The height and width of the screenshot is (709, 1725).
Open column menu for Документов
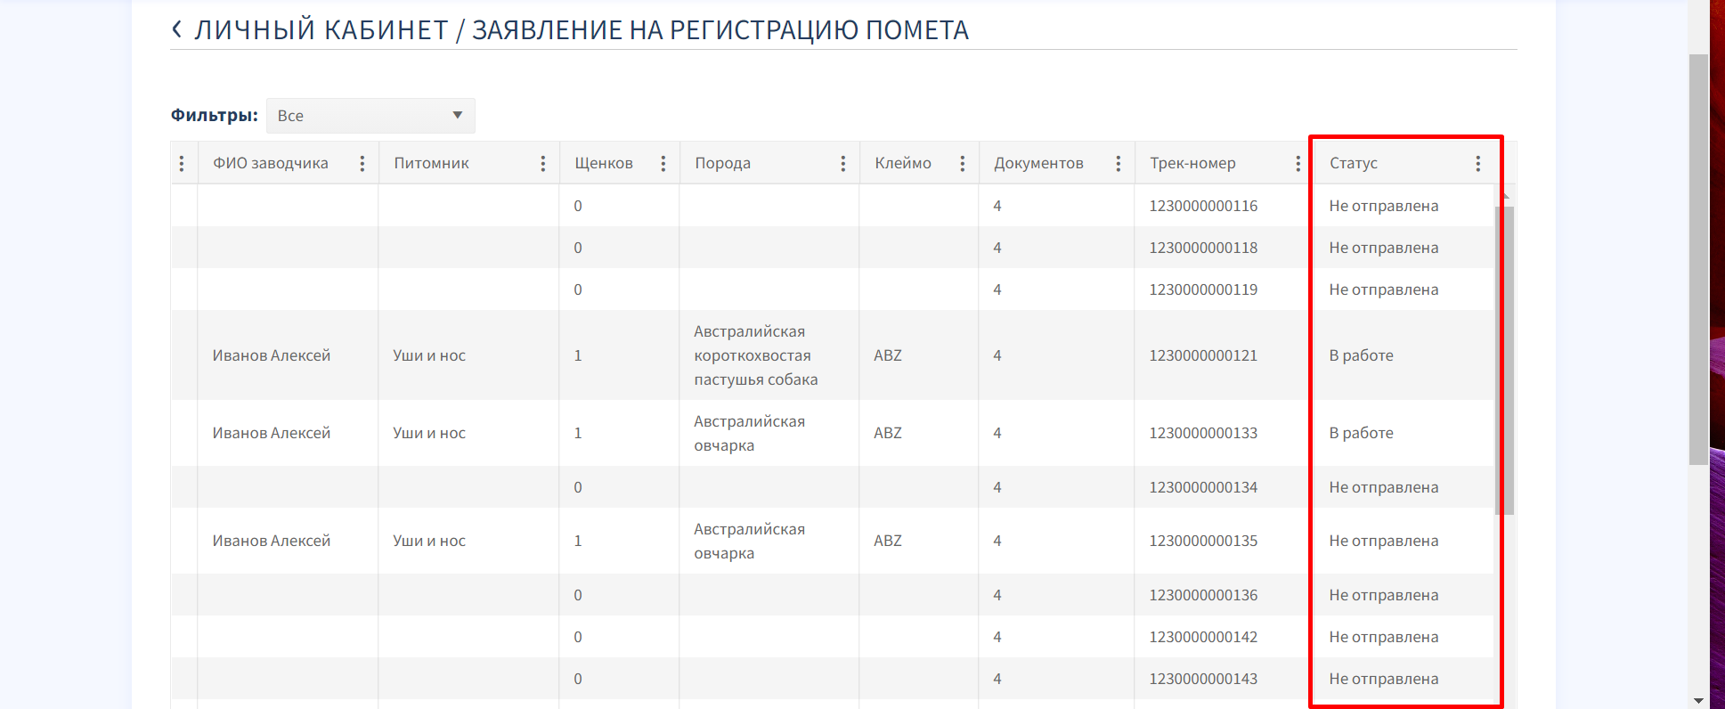pos(1118,163)
